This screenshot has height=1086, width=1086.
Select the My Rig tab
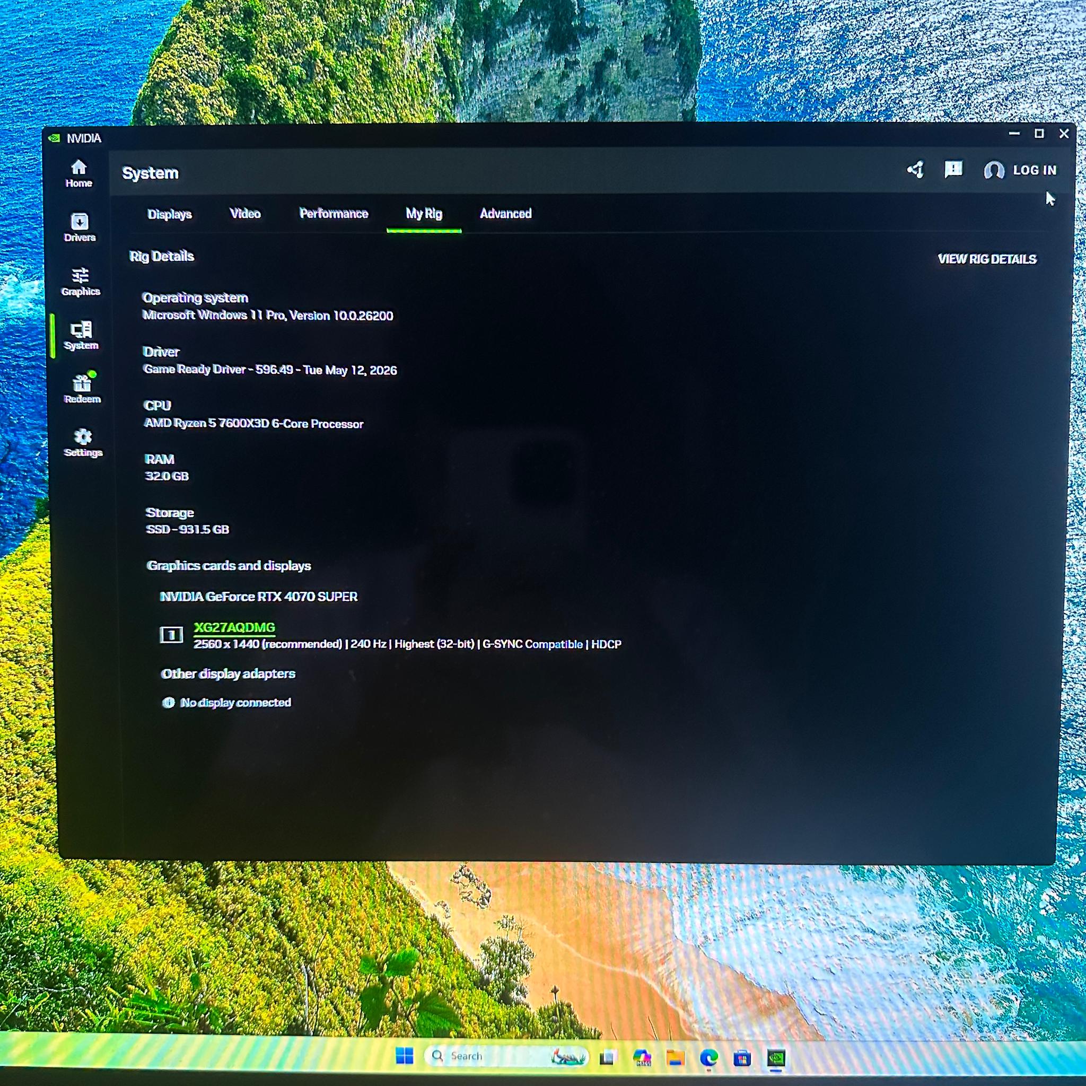click(x=424, y=214)
